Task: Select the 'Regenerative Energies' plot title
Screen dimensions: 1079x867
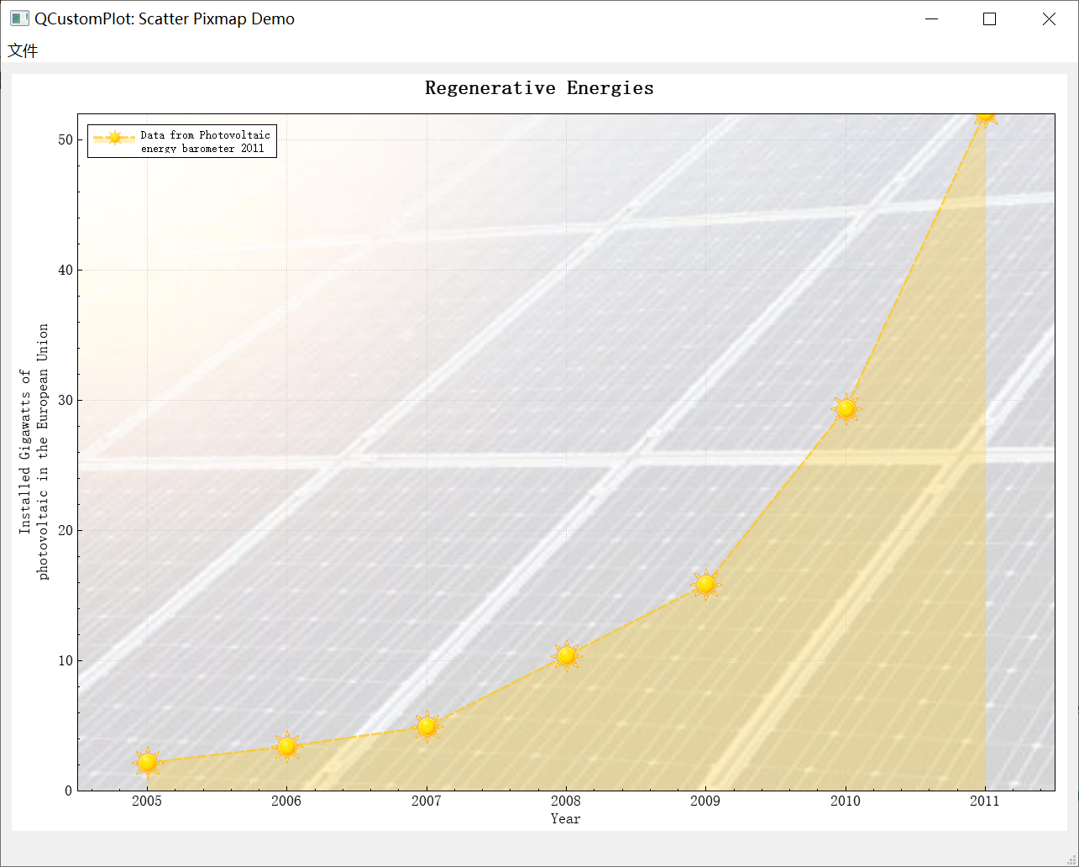Action: point(539,88)
